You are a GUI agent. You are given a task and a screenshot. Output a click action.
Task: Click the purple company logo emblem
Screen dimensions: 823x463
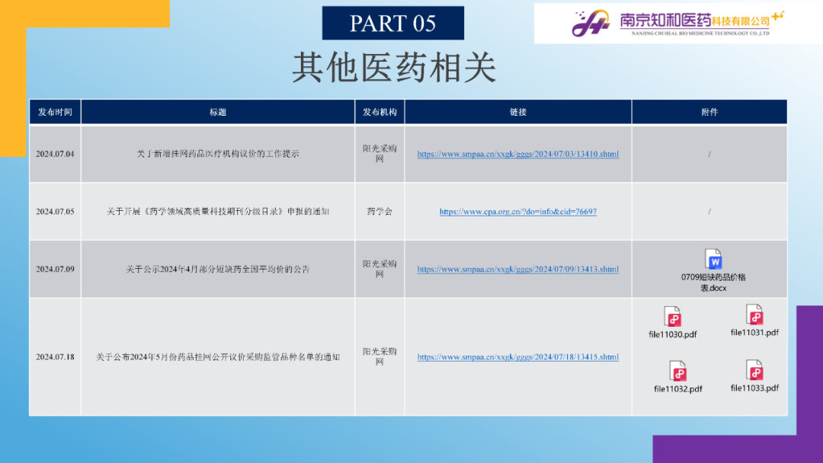pyautogui.click(x=591, y=24)
